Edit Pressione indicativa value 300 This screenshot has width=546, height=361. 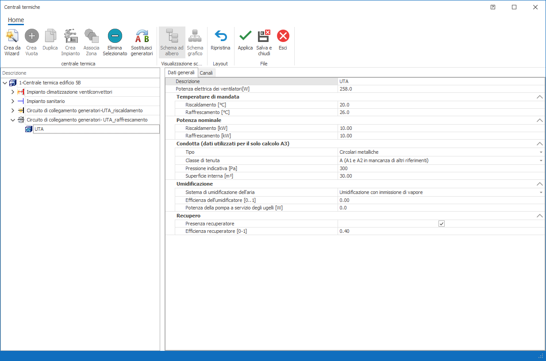coord(441,168)
